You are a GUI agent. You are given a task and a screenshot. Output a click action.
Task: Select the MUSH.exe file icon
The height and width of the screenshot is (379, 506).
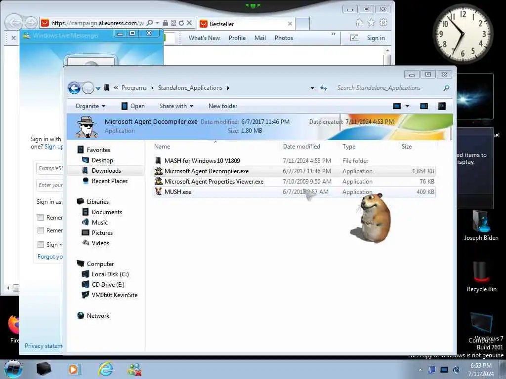click(158, 192)
